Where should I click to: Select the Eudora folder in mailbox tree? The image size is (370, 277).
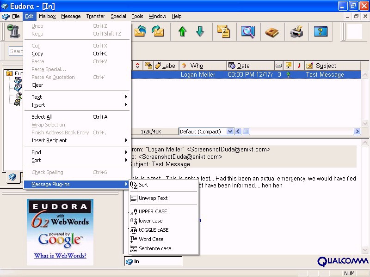pyautogui.click(x=14, y=73)
